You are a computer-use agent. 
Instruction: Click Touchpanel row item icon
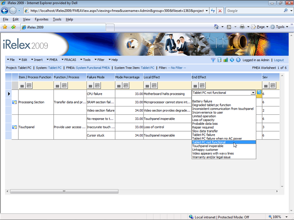(x=14, y=127)
